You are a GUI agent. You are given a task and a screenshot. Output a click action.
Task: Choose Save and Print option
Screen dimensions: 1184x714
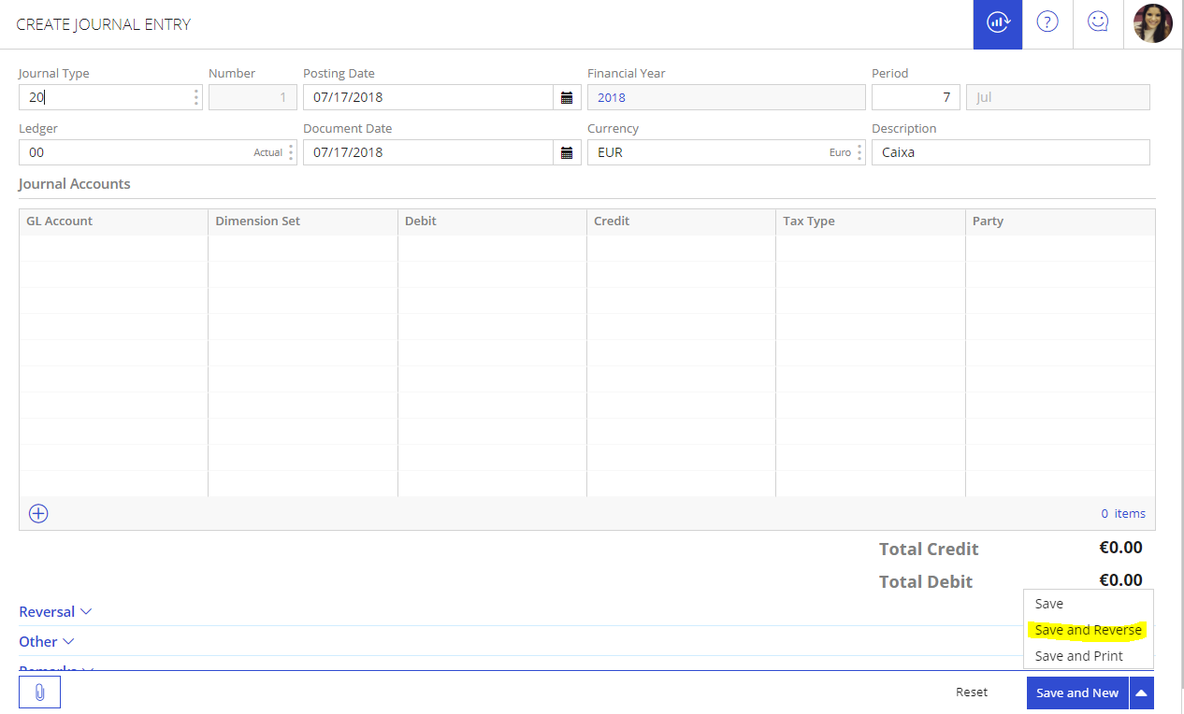click(x=1089, y=656)
